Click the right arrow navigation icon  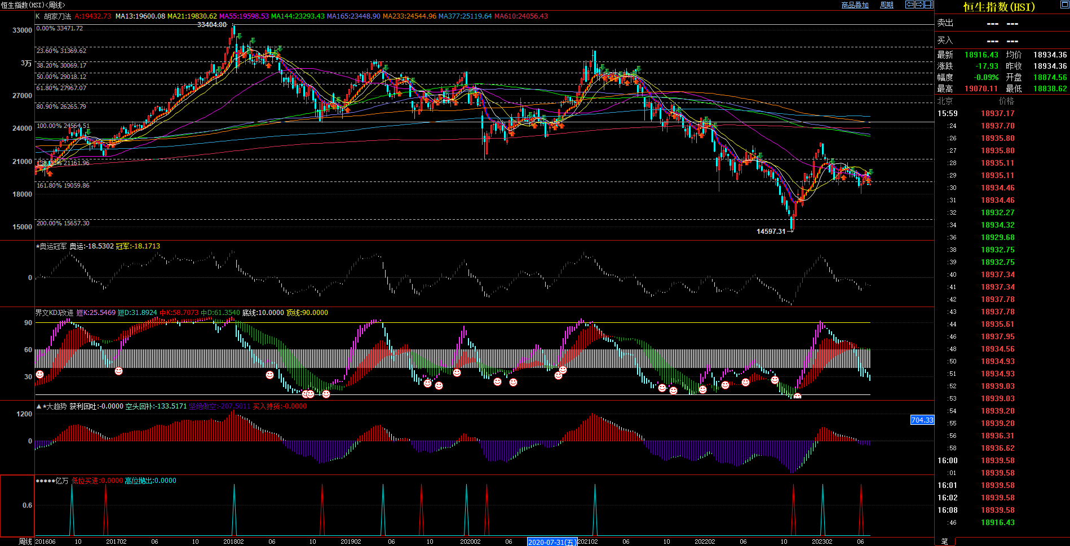click(x=919, y=5)
